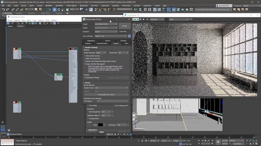Image resolution: width=261 pixels, height=146 pixels.
Task: Open the Workspaces dropdown
Action: pos(251,6)
